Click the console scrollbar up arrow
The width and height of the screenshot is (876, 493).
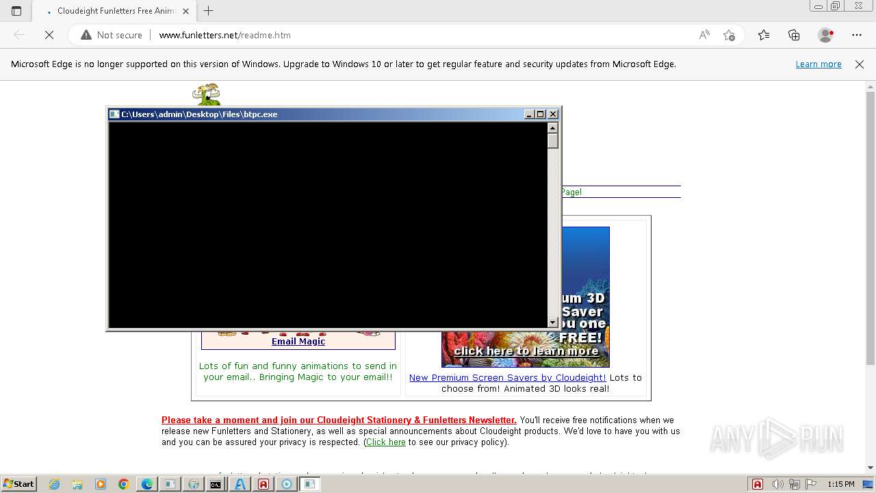553,127
